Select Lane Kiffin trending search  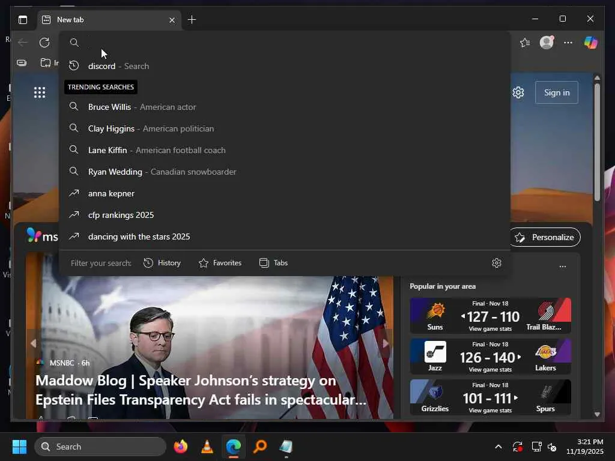click(x=285, y=149)
